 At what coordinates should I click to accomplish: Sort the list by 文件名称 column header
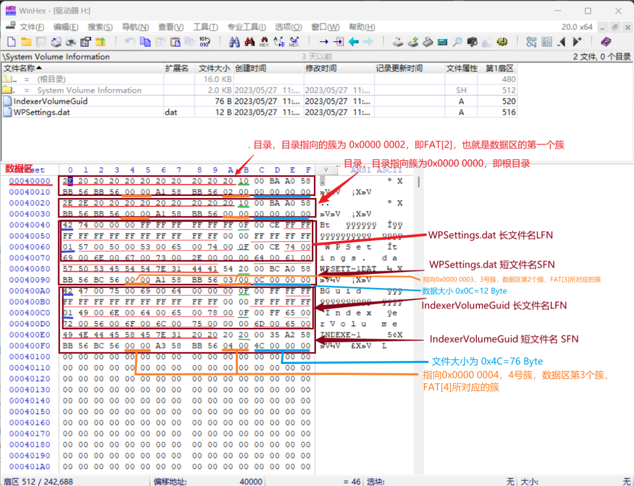tap(82, 68)
